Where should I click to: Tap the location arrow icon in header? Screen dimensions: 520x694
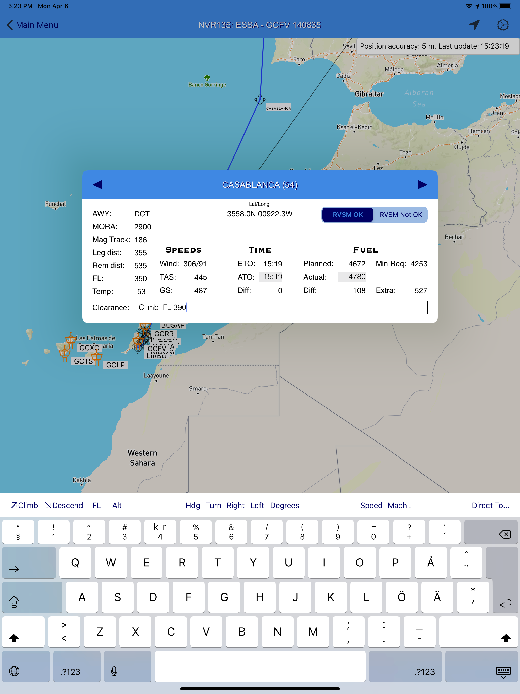(474, 25)
